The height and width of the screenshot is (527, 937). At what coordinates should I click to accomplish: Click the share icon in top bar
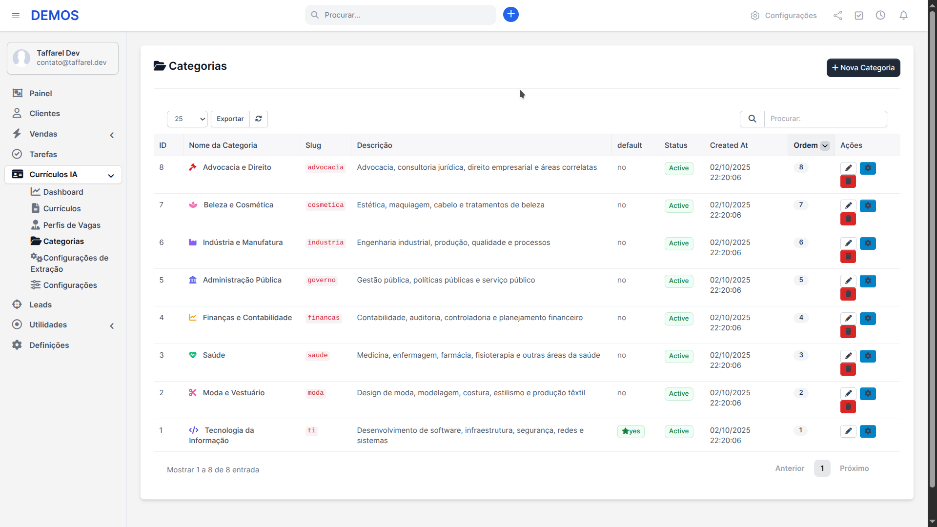(x=838, y=15)
